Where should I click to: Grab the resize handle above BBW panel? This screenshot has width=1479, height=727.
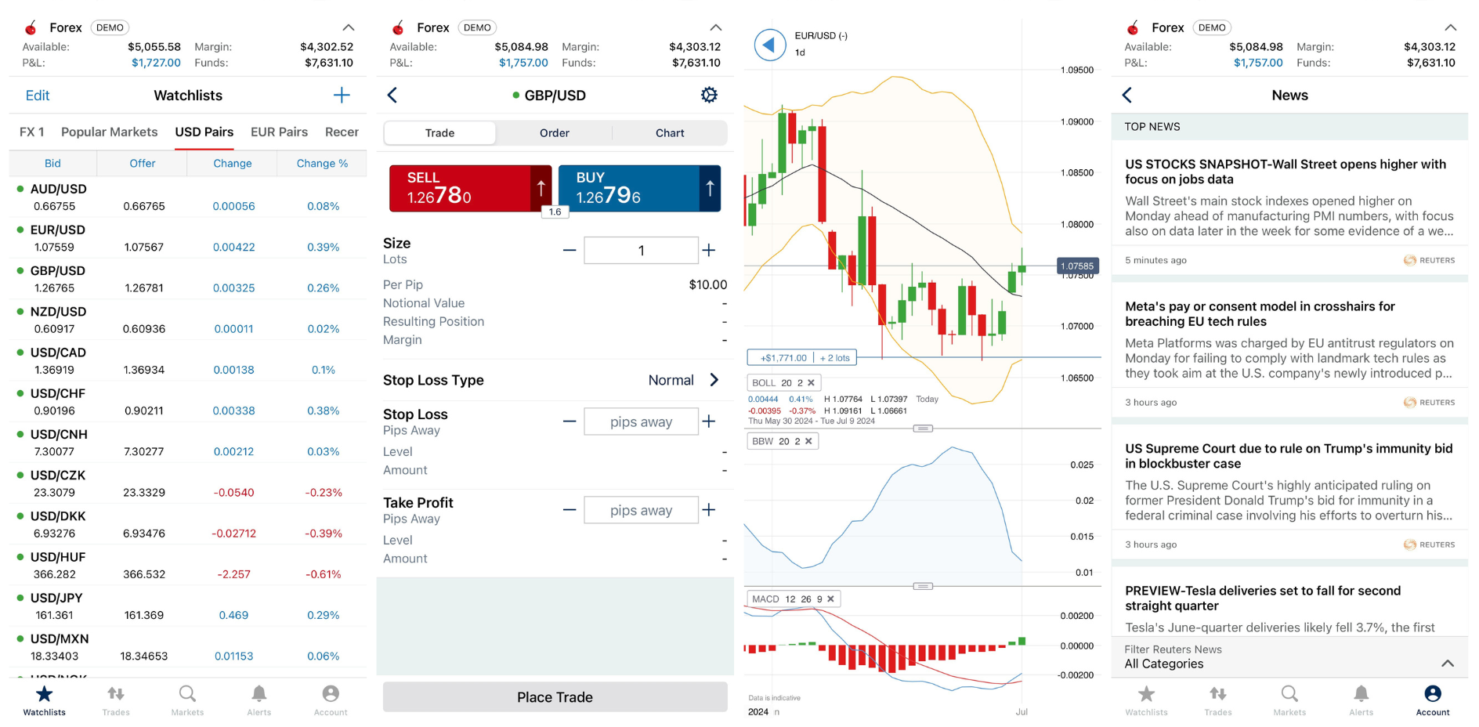pyautogui.click(x=924, y=429)
